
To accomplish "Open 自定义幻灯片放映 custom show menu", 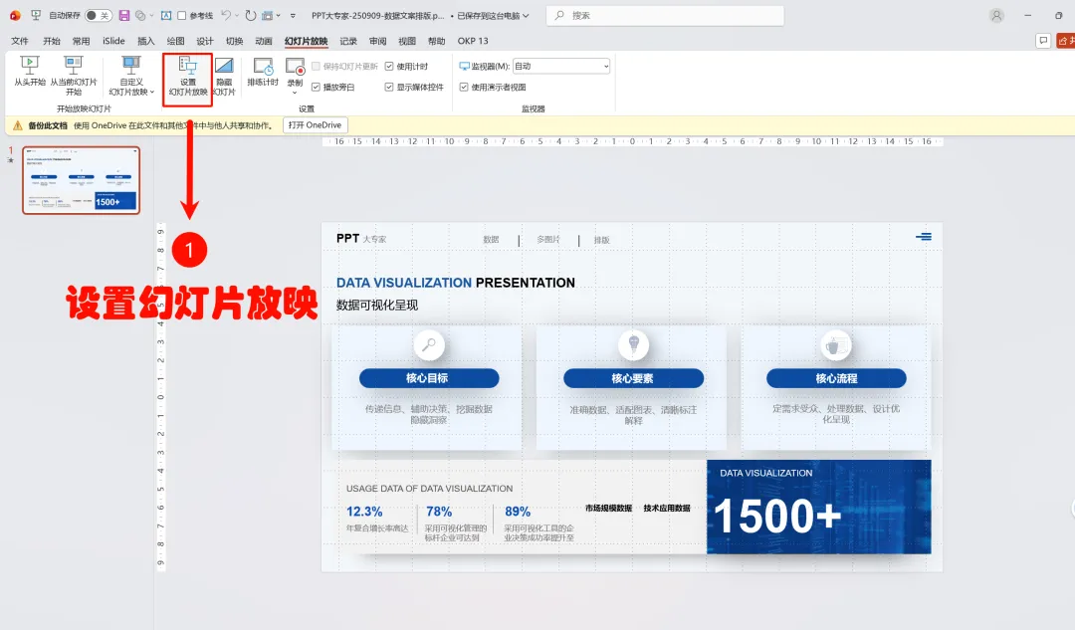I will [x=131, y=76].
